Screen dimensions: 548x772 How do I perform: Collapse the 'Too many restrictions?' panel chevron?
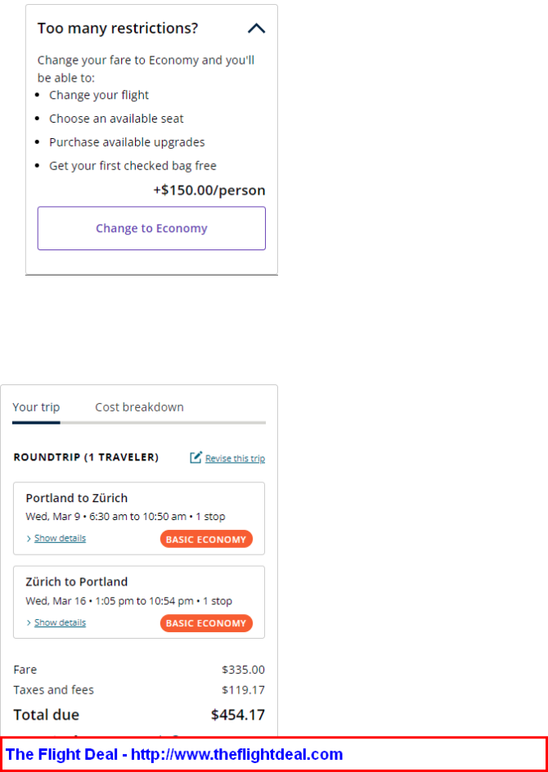pyautogui.click(x=257, y=29)
